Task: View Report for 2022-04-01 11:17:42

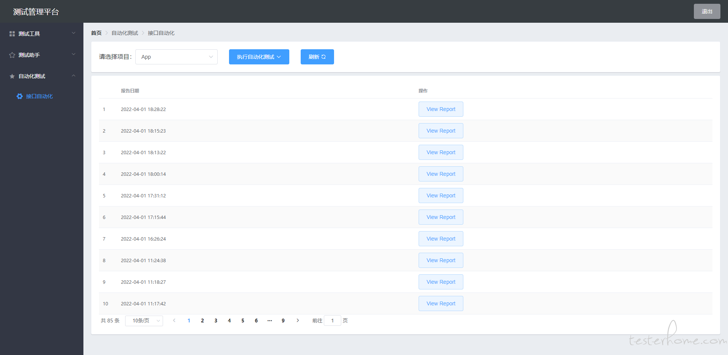Action: 441,303
